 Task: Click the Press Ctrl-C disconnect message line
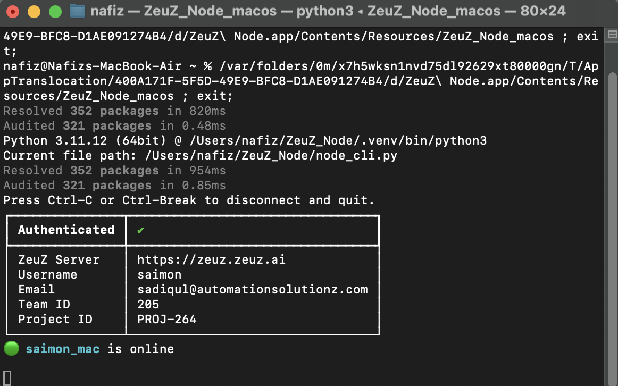point(189,200)
